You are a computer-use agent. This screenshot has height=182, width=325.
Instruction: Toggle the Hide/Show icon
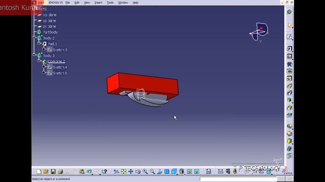189,171
